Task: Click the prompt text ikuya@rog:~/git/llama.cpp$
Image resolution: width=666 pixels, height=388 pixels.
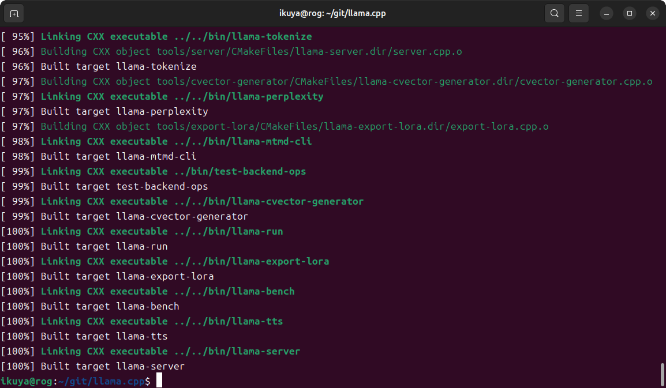Action: 76,381
